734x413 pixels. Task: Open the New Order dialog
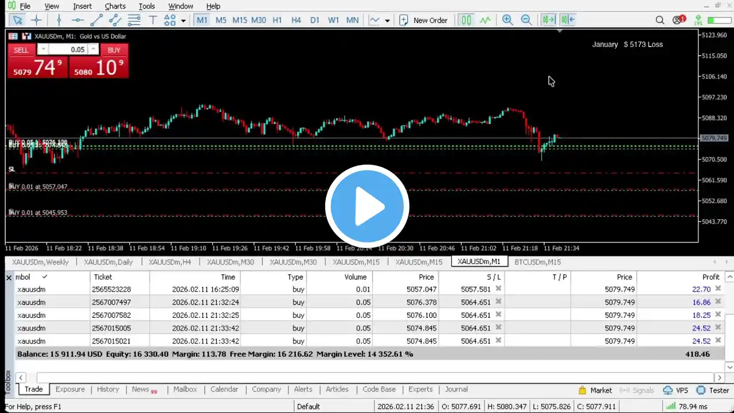point(423,20)
